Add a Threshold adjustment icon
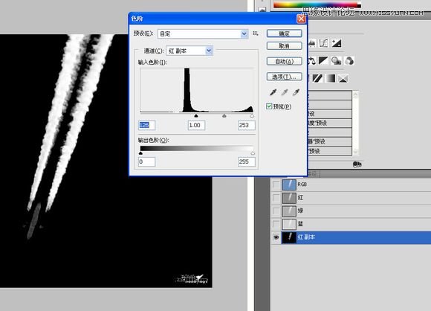Viewport: 431px width, 311px height. (317, 78)
